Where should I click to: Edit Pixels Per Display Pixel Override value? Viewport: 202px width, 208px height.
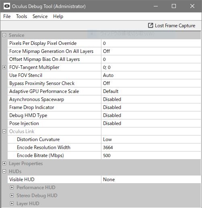click(151, 43)
